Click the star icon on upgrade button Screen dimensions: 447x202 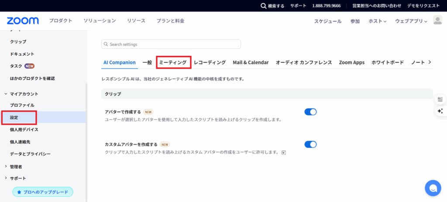point(19,192)
